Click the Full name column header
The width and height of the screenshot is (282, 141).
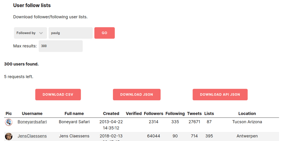pos(74,113)
